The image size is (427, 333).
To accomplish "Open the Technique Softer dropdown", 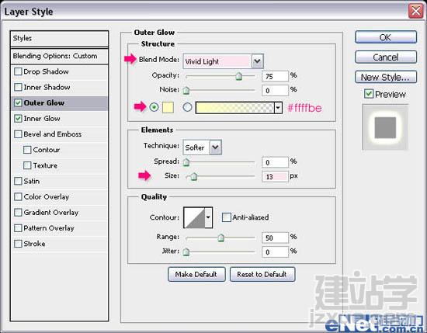I will pyautogui.click(x=215, y=147).
